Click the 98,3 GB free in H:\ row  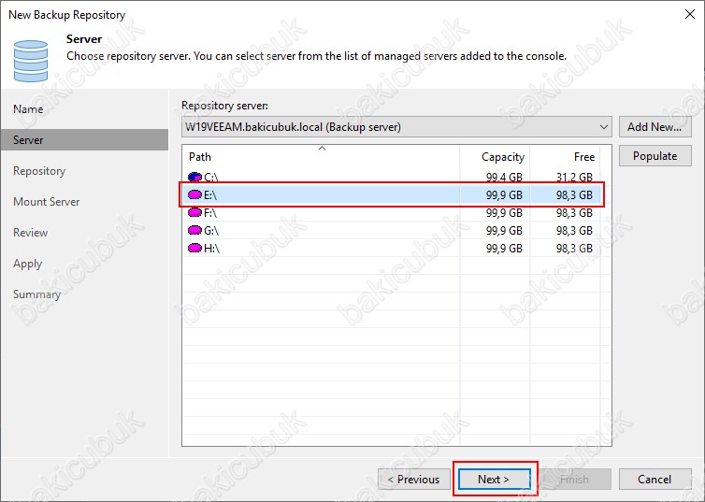point(574,248)
